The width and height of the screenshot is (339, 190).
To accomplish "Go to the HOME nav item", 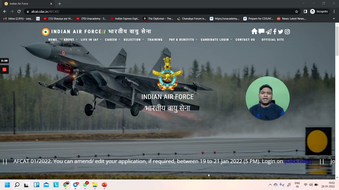I will (x=53, y=40).
